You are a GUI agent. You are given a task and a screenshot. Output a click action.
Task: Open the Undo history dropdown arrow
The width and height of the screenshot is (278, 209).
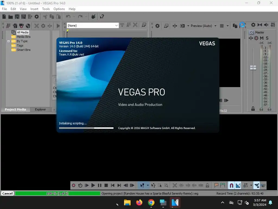(74, 17)
